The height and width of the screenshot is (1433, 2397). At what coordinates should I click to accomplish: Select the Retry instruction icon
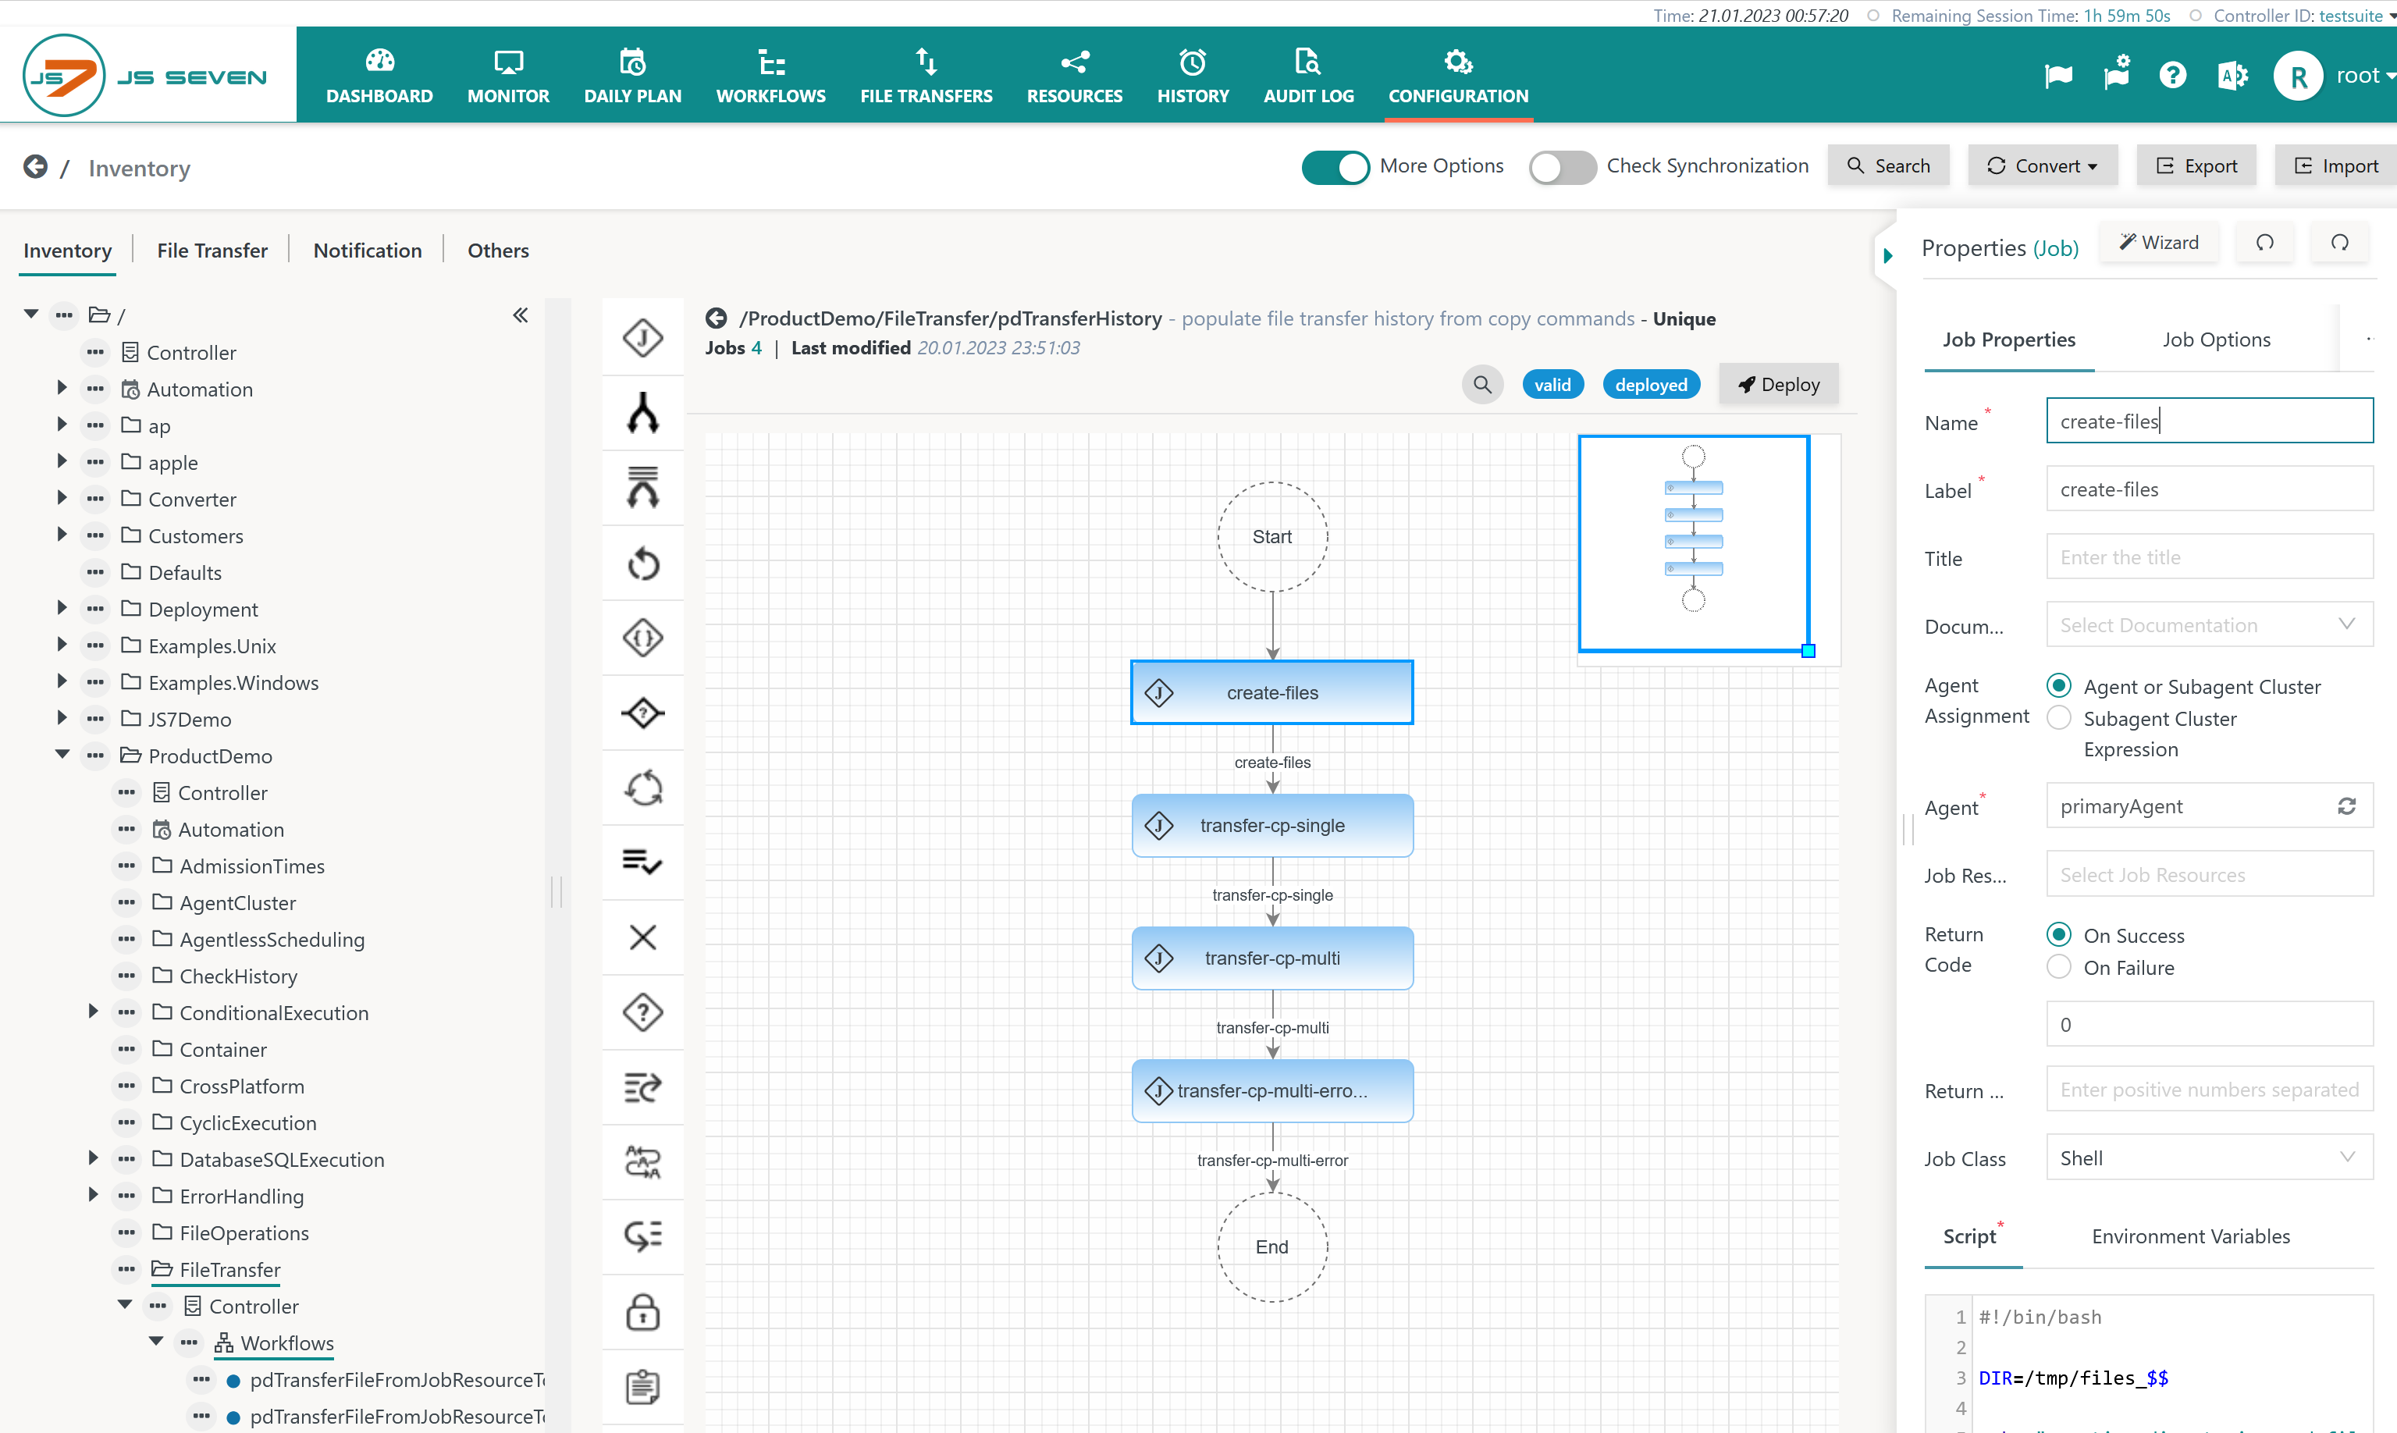click(642, 563)
